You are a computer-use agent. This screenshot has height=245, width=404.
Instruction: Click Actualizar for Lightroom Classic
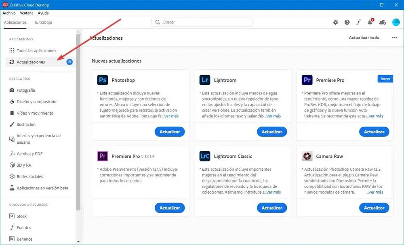pos(272,208)
